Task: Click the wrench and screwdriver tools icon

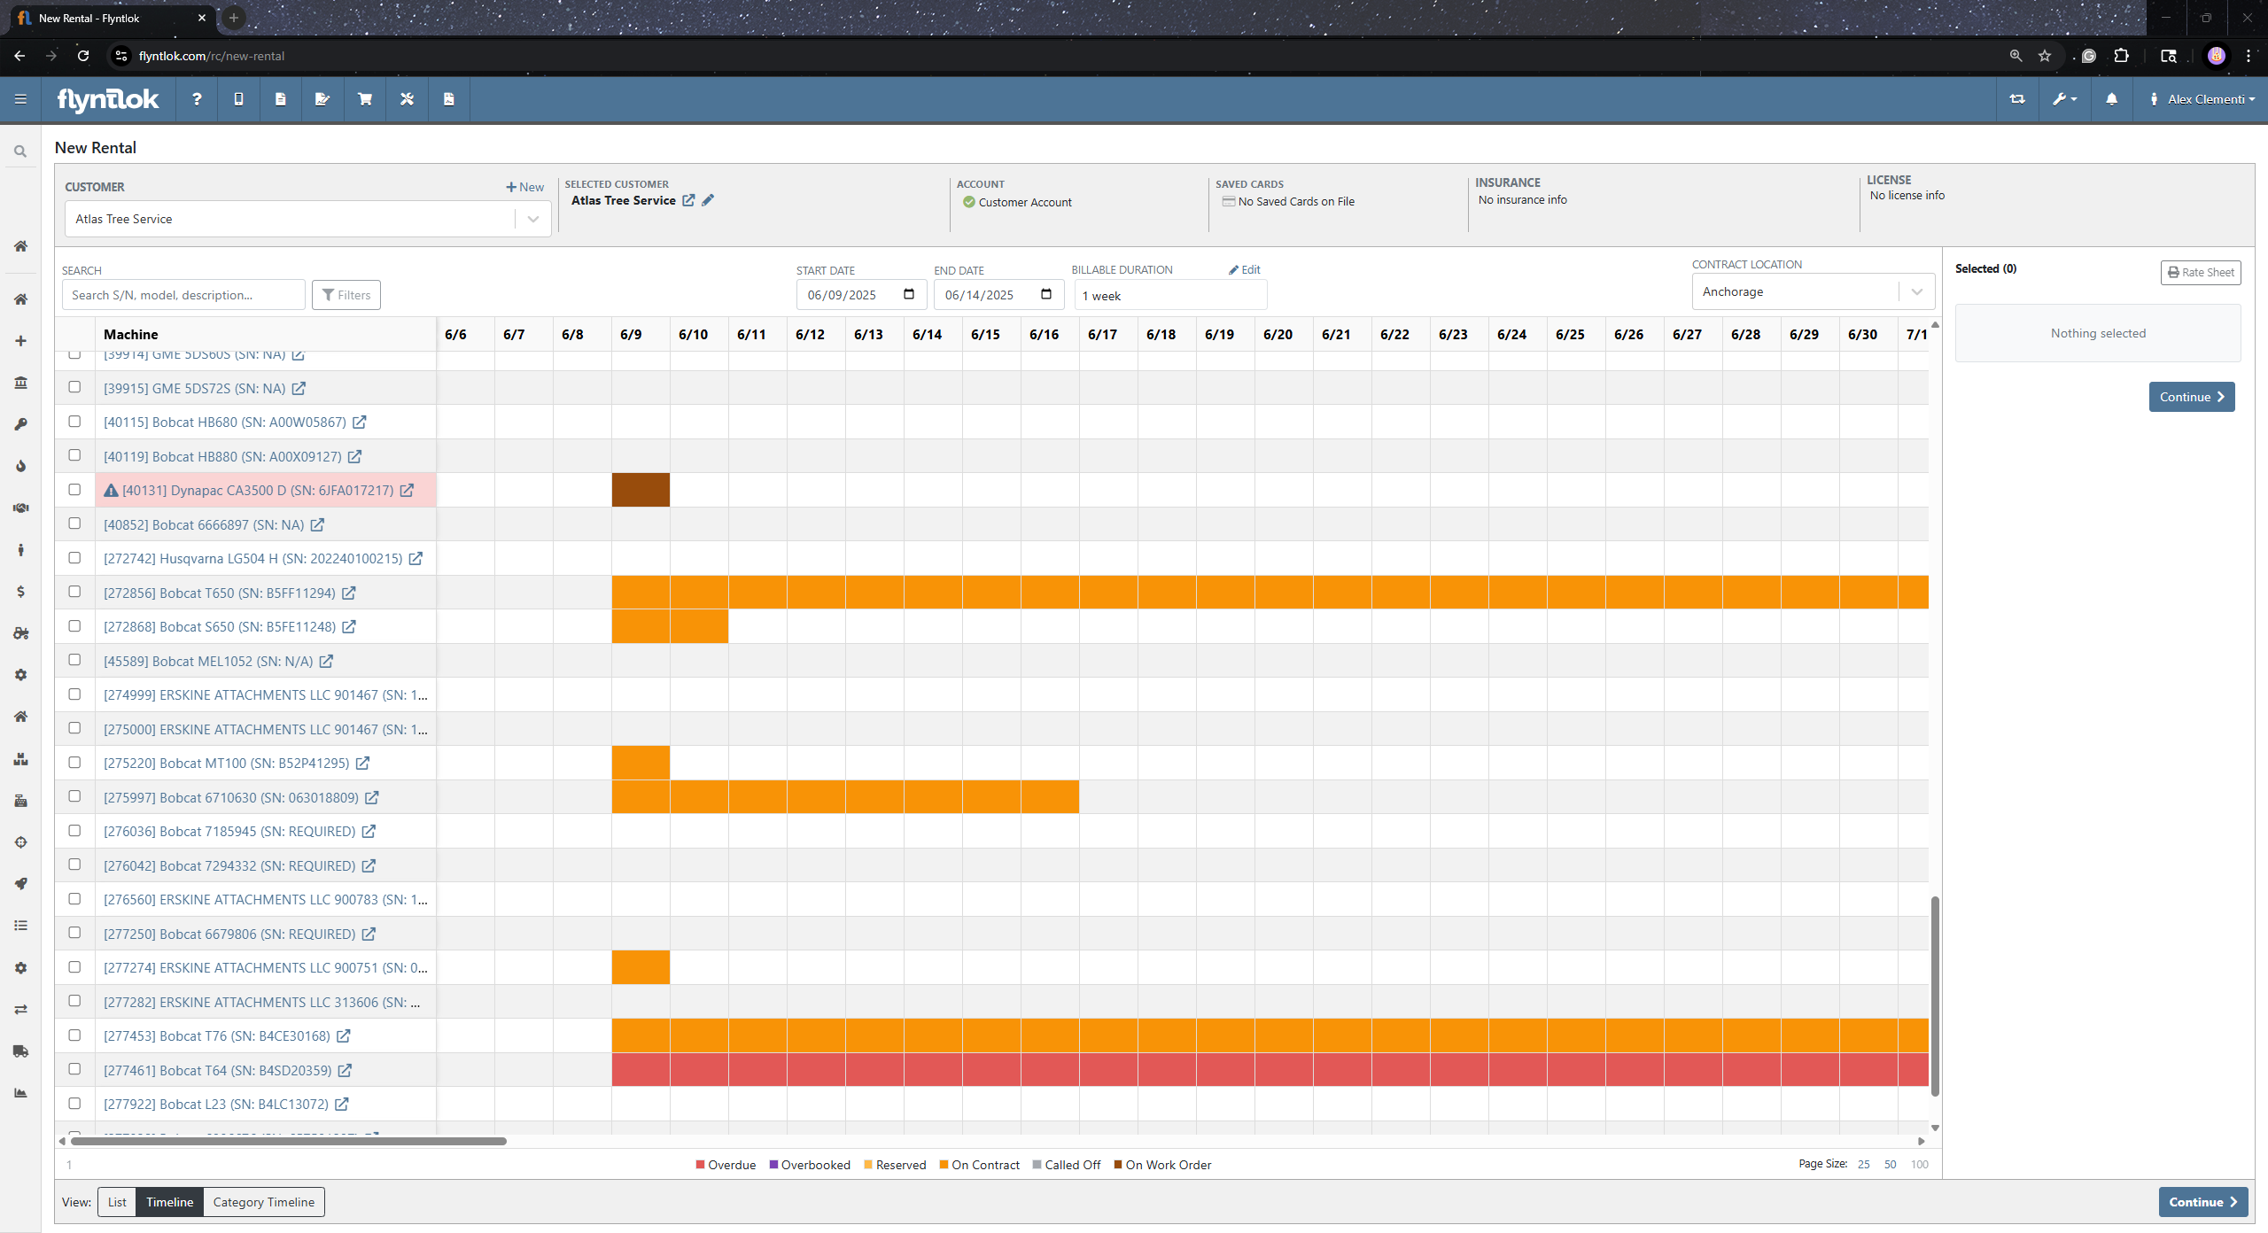Action: click(407, 99)
